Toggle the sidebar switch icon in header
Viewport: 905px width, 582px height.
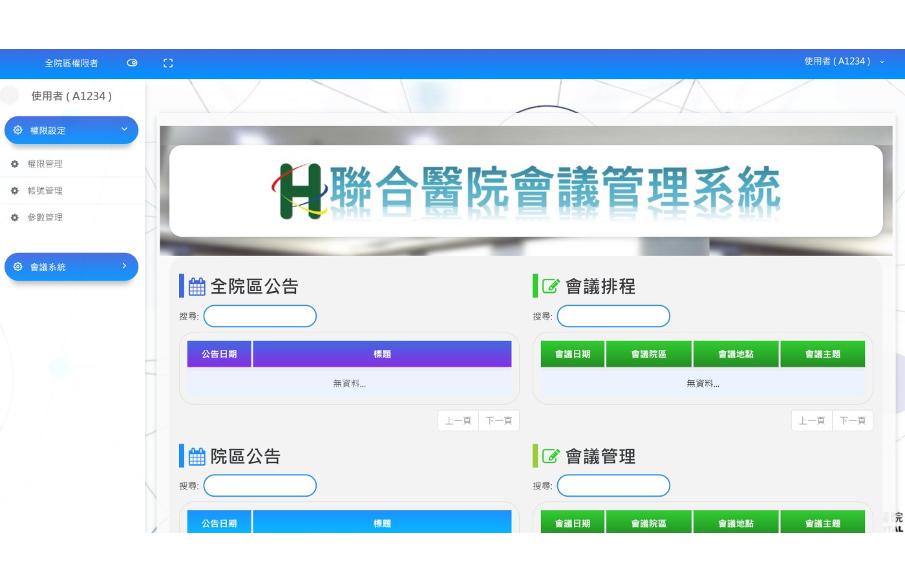click(133, 63)
